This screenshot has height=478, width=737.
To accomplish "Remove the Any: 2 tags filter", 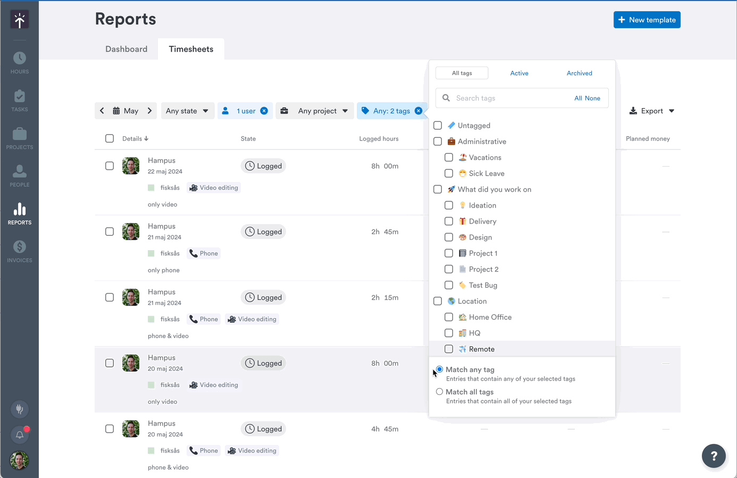I will [x=418, y=111].
